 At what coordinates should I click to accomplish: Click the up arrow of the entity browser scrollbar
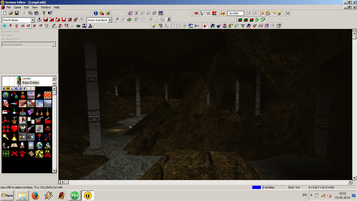point(54,89)
